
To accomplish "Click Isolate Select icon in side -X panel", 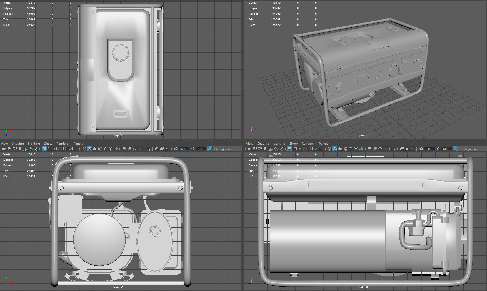I will pyautogui.click(x=394, y=149).
